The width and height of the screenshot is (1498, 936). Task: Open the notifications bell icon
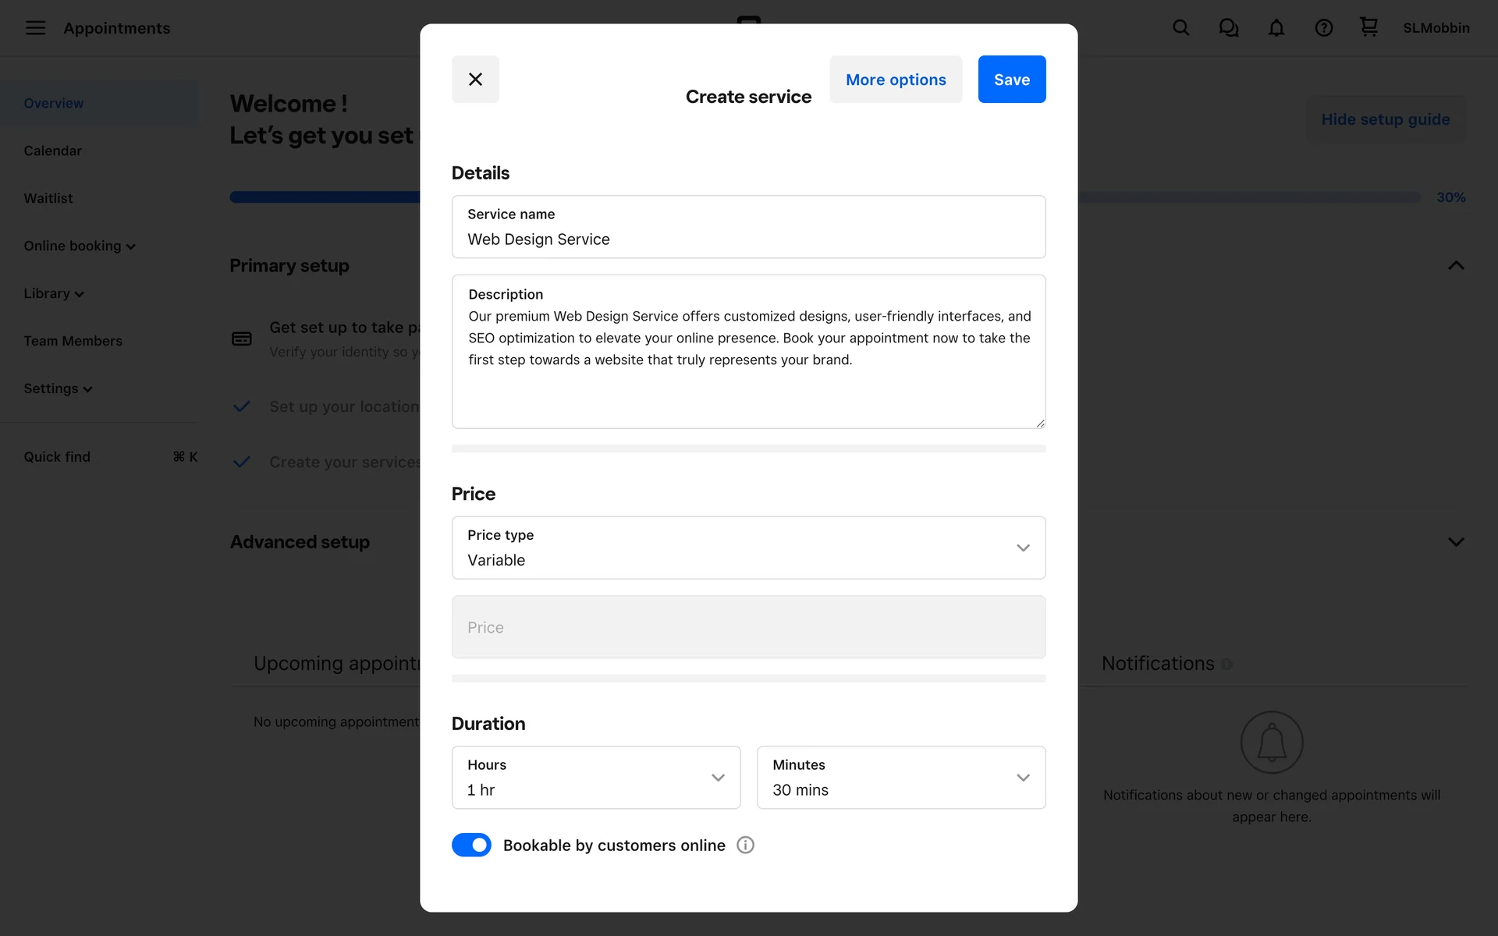pos(1276,28)
